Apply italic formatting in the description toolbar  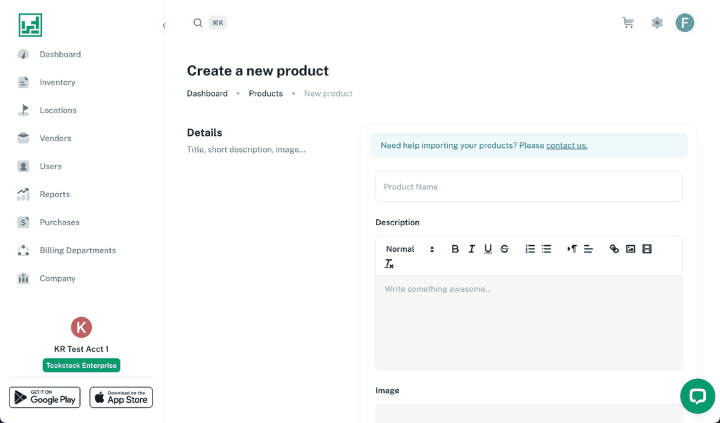[471, 248]
